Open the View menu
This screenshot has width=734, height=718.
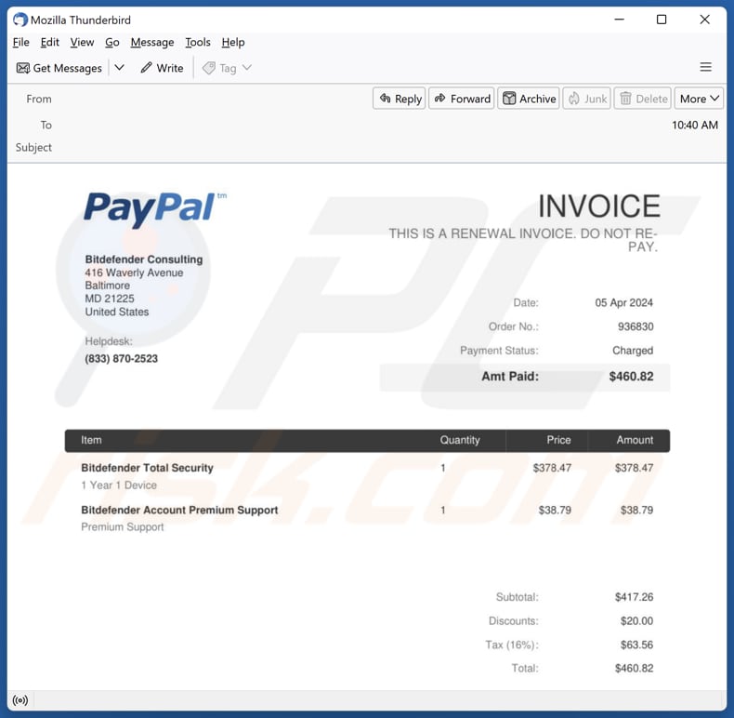tap(82, 42)
